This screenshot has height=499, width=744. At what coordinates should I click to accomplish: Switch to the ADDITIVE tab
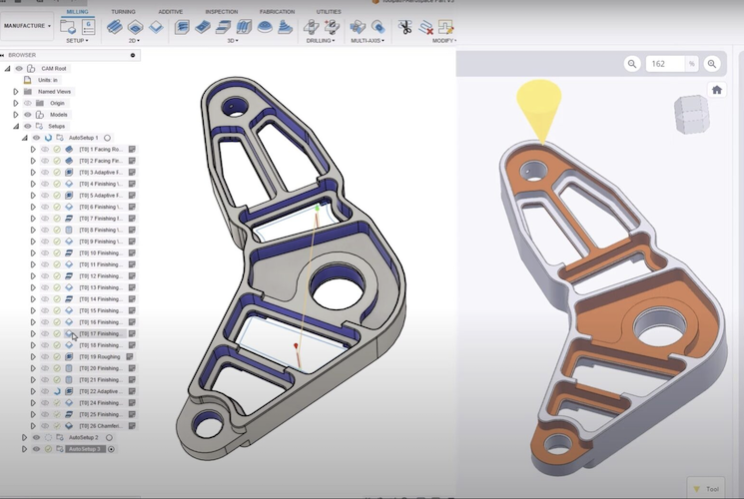171,11
